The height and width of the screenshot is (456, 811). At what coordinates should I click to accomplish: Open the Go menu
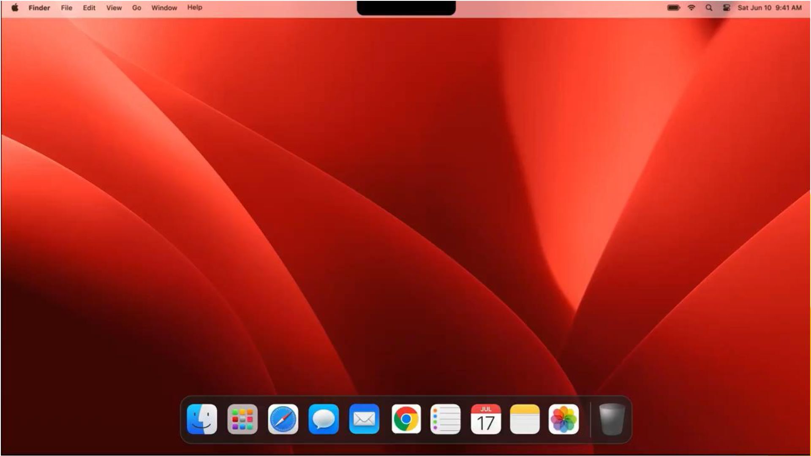pyautogui.click(x=136, y=8)
